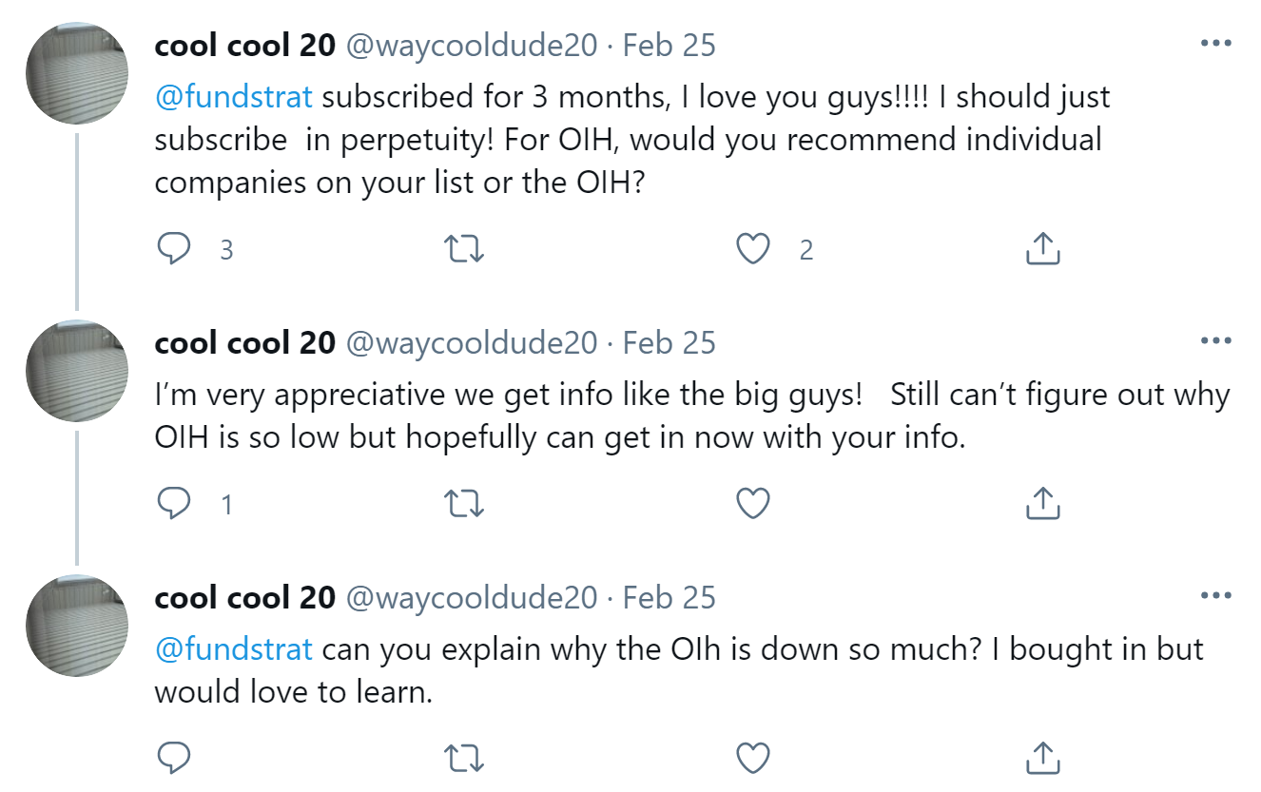Open more options on the third tweet
1261x792 pixels.
pos(1215,596)
